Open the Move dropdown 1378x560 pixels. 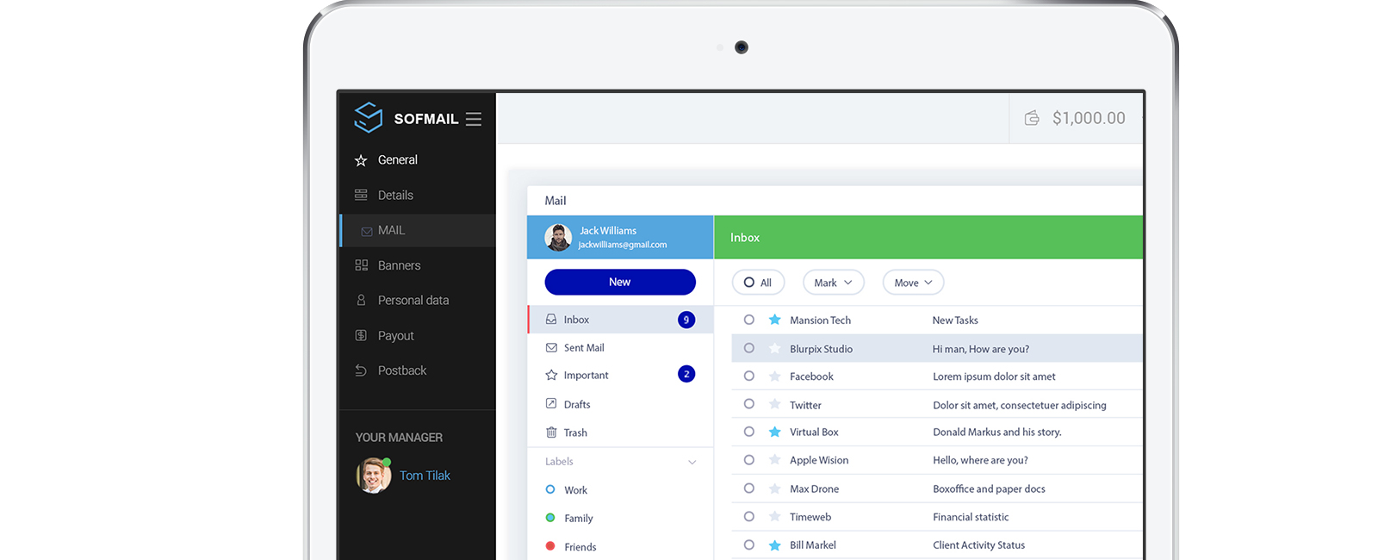point(913,283)
